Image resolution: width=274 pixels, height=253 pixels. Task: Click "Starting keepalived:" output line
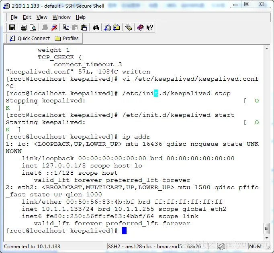46,122
